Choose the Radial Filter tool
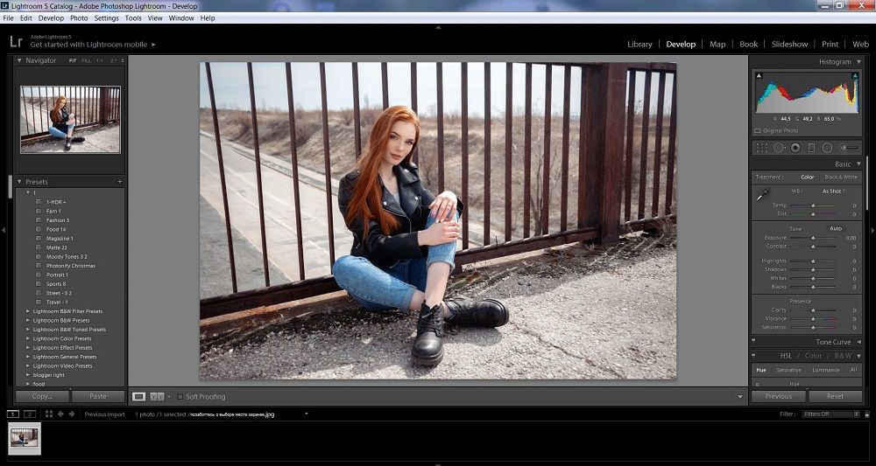The height and width of the screenshot is (466, 876). [828, 148]
